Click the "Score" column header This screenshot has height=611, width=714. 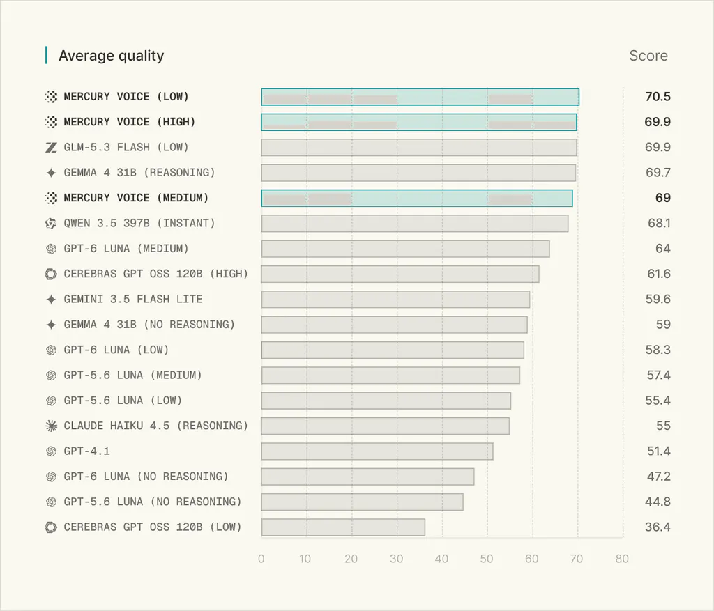pyautogui.click(x=648, y=56)
